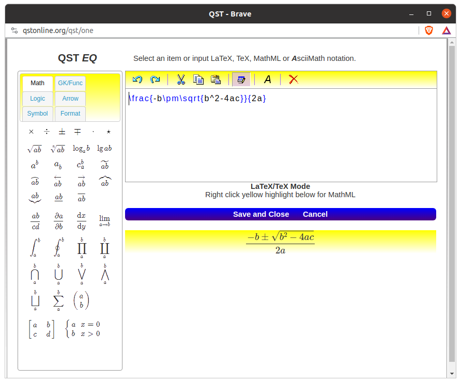Switch to the Arrow tab
Screen dimensions: 461x383
70,99
